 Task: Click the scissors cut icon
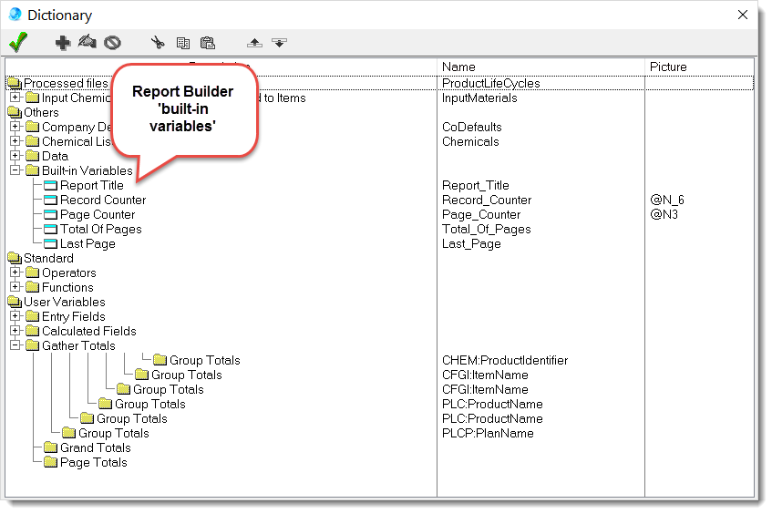[x=158, y=43]
